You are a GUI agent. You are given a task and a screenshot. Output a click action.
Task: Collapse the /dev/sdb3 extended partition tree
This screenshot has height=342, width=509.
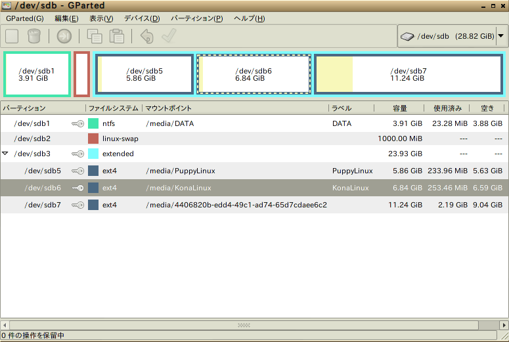pyautogui.click(x=5, y=154)
